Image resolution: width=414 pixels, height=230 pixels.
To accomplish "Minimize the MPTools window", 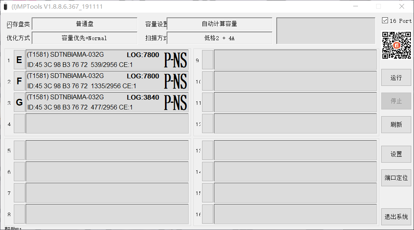I will [x=356, y=6].
